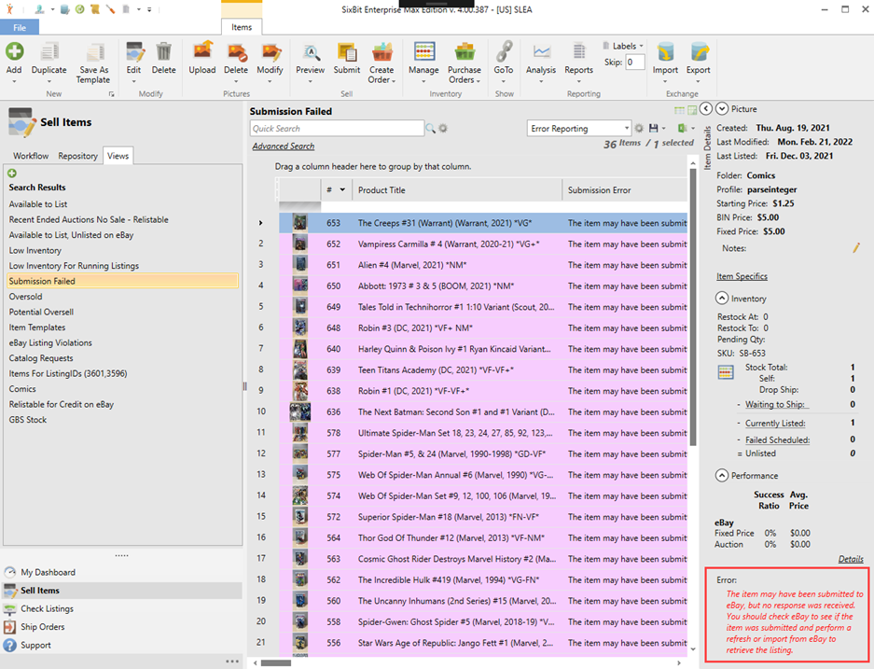Click the Submit listing icon

point(347,52)
